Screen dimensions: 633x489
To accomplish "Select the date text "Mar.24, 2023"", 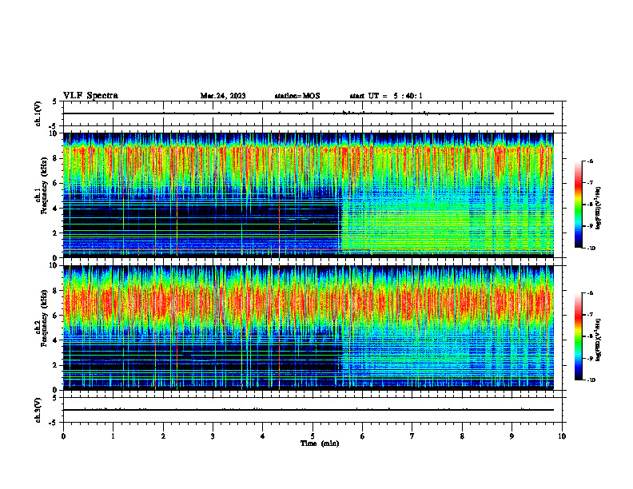I will coord(223,96).
